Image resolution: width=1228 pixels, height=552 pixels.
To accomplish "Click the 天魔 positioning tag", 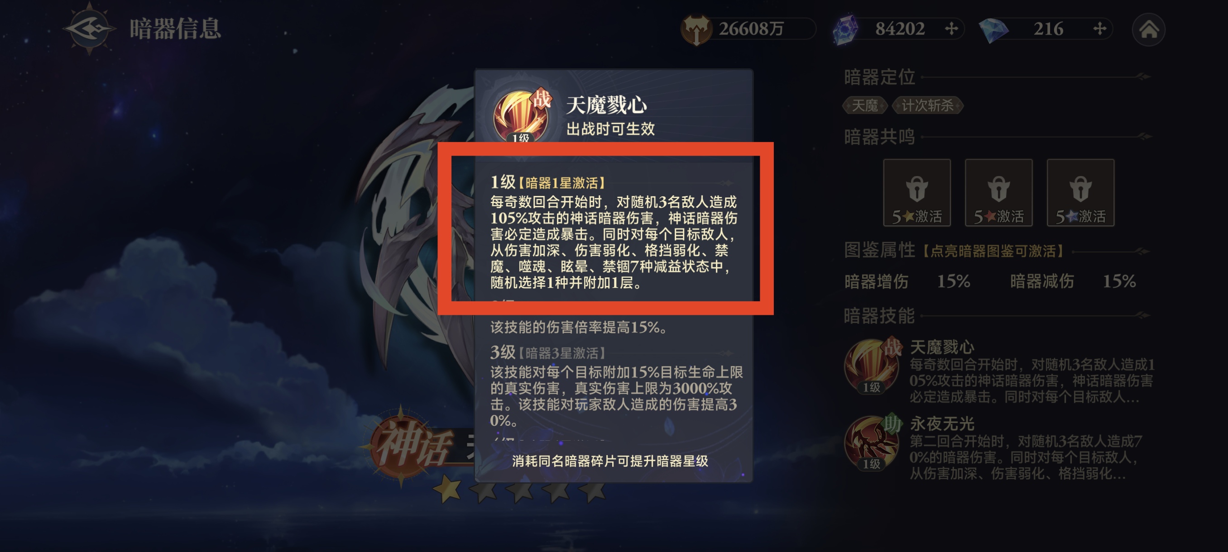I will [865, 105].
